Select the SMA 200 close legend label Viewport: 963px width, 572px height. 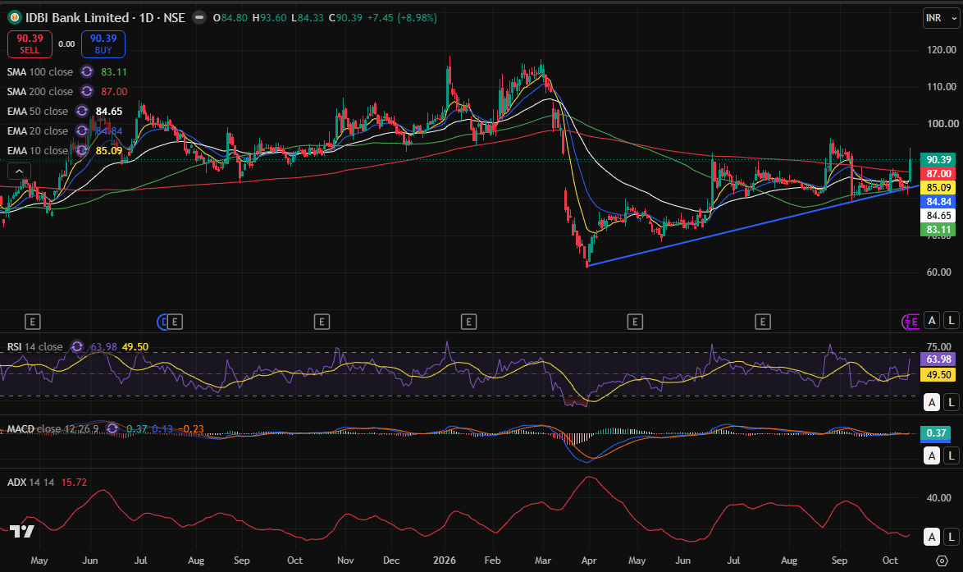point(40,92)
